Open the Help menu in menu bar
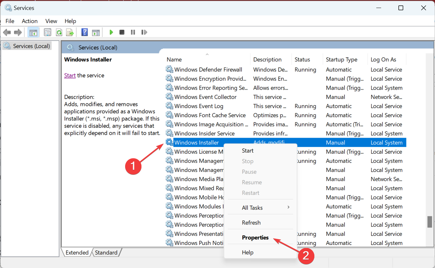435x268 pixels. click(70, 21)
